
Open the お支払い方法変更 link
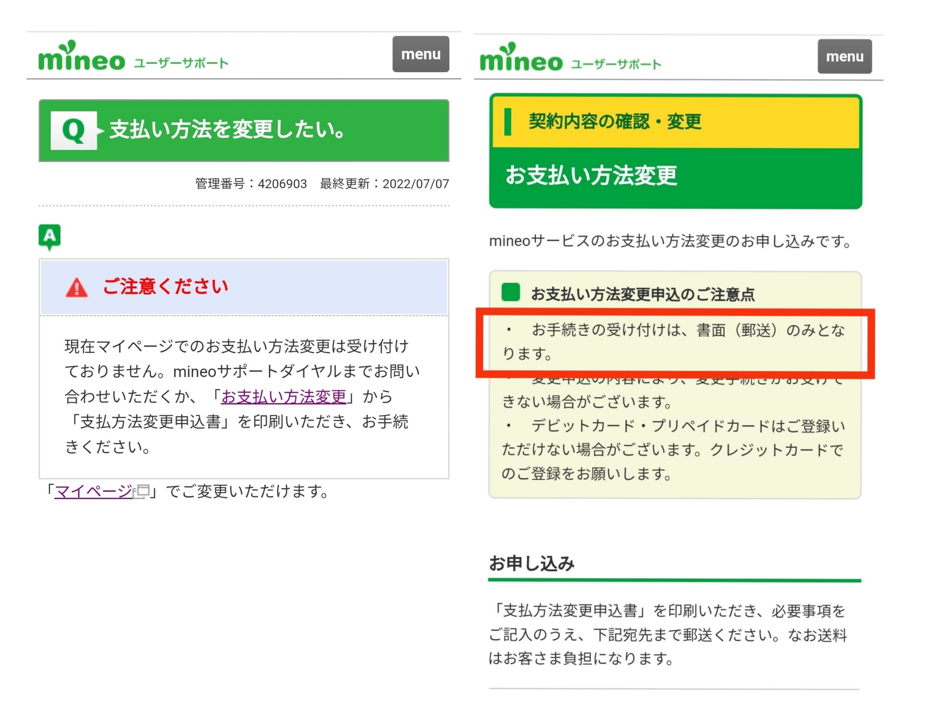pyautogui.click(x=283, y=396)
